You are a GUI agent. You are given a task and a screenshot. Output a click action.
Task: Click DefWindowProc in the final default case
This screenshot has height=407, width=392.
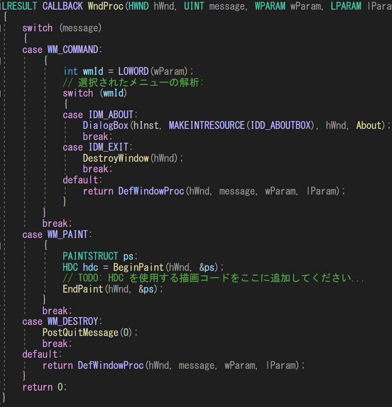(111, 365)
